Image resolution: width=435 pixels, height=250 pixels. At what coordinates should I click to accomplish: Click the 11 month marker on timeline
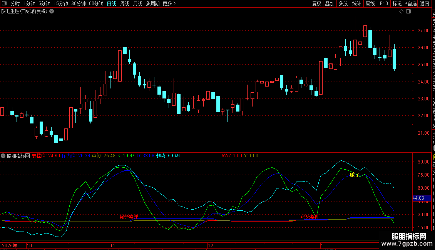[113, 245]
